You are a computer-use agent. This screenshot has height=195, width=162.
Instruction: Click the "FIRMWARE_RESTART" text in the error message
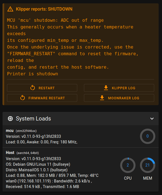pos(31,54)
